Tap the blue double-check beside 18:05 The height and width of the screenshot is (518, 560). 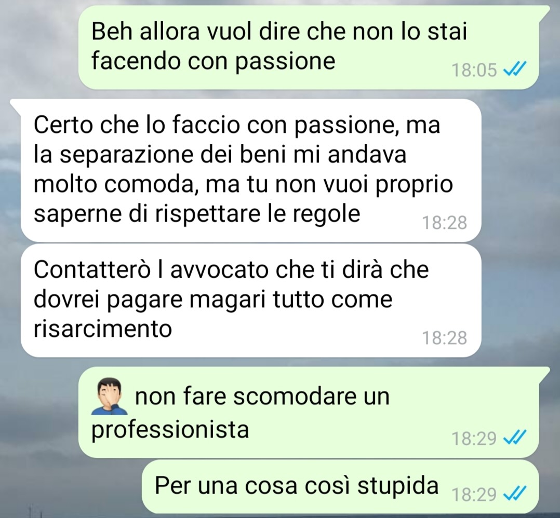coord(515,69)
